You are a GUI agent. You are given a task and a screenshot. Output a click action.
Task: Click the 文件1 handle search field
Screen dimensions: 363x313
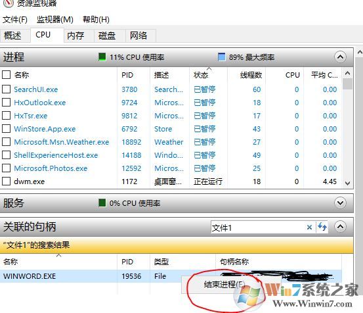point(257,228)
